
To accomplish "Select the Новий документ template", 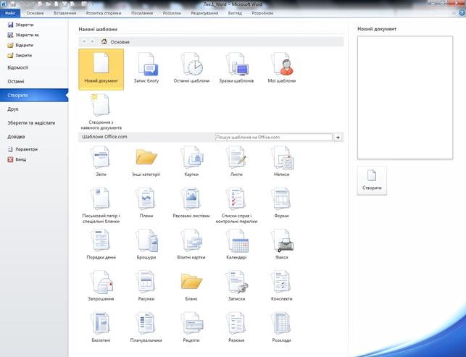I will pos(101,70).
